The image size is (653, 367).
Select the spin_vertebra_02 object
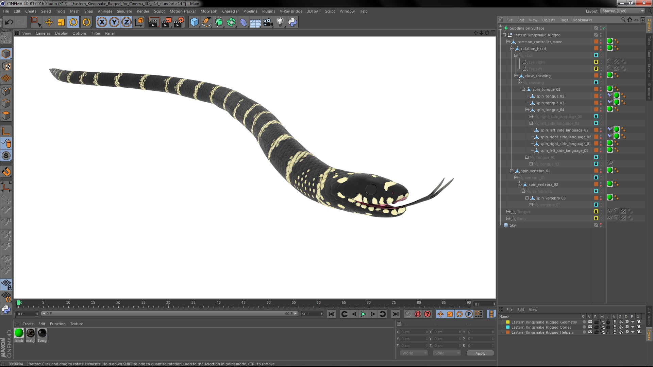click(x=543, y=185)
